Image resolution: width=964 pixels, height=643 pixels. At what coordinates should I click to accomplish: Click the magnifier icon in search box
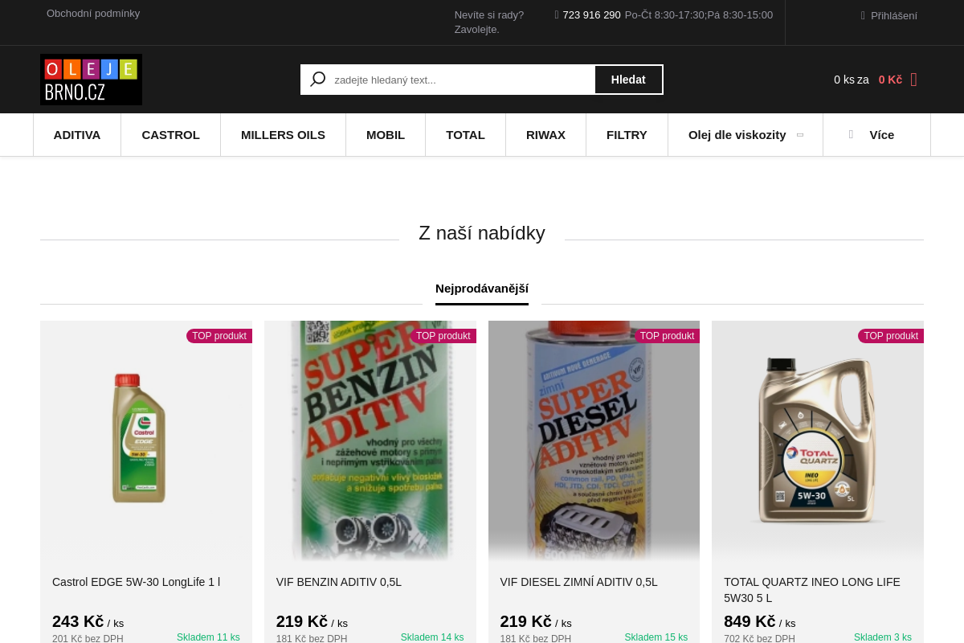pos(318,80)
